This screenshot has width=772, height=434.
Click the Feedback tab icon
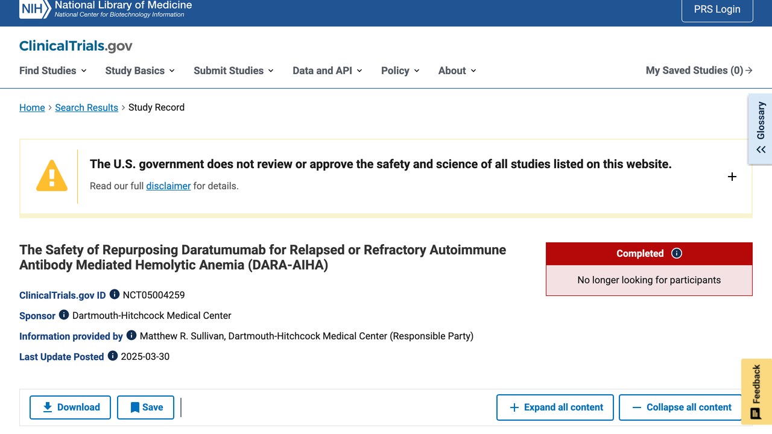[x=755, y=413]
